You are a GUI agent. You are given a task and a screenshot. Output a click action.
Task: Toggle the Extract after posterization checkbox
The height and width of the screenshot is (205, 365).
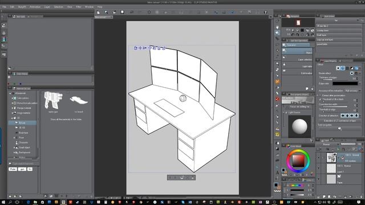321,96
